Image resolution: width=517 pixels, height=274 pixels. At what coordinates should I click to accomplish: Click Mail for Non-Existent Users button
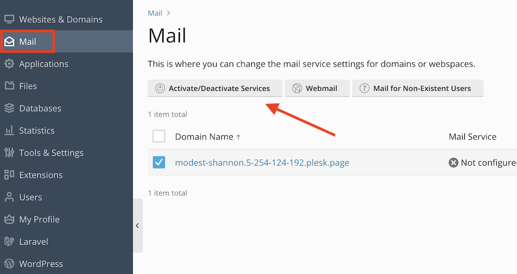pos(417,88)
